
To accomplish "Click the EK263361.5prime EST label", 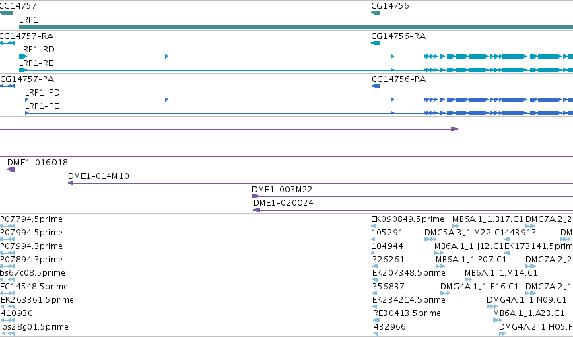I will [x=37, y=300].
